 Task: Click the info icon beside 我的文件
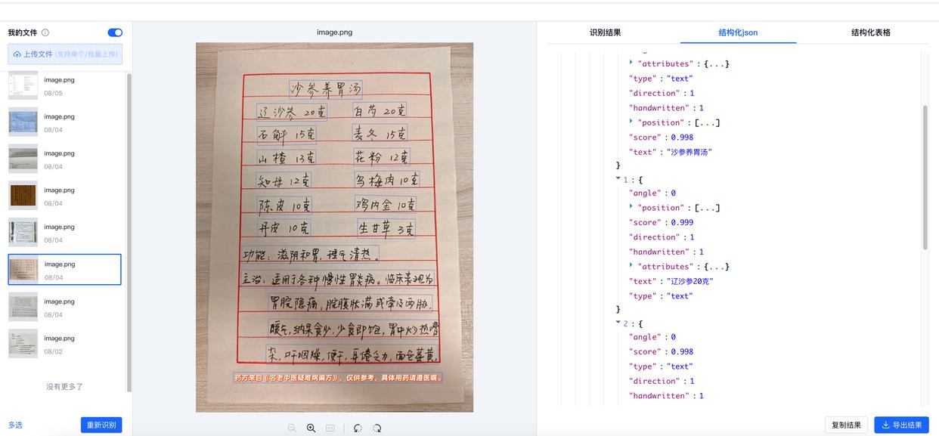tap(45, 32)
